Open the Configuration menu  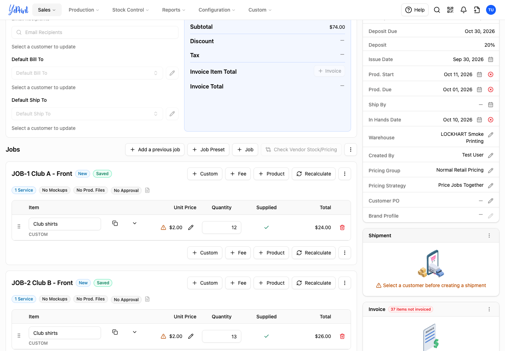[217, 10]
